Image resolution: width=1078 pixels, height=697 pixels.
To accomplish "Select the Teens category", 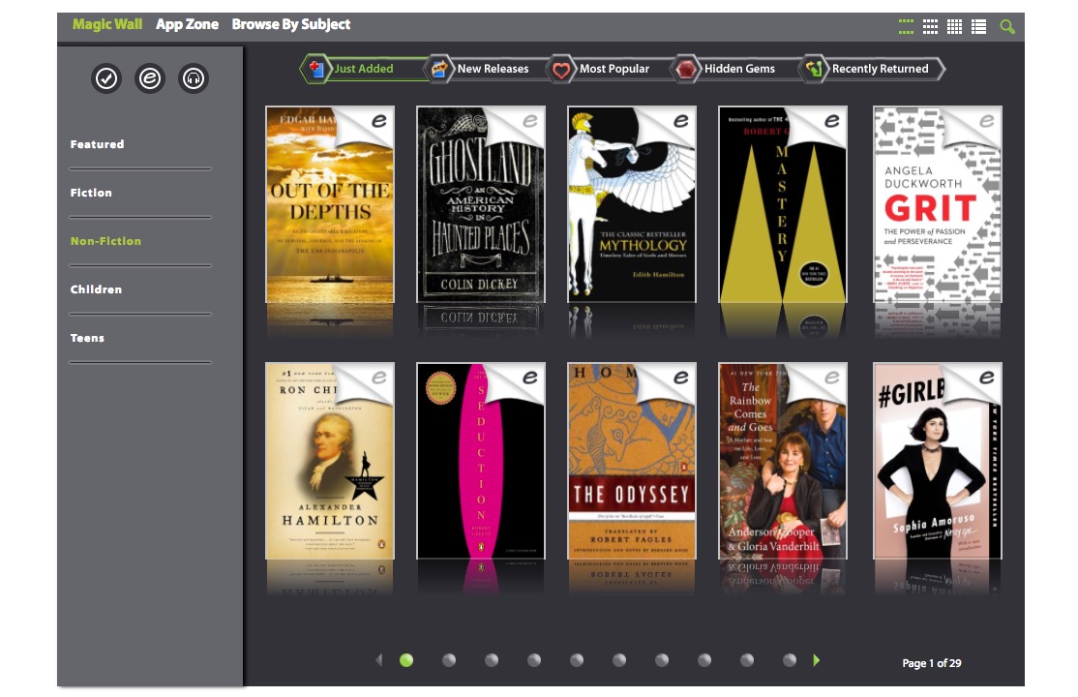I will click(x=87, y=338).
